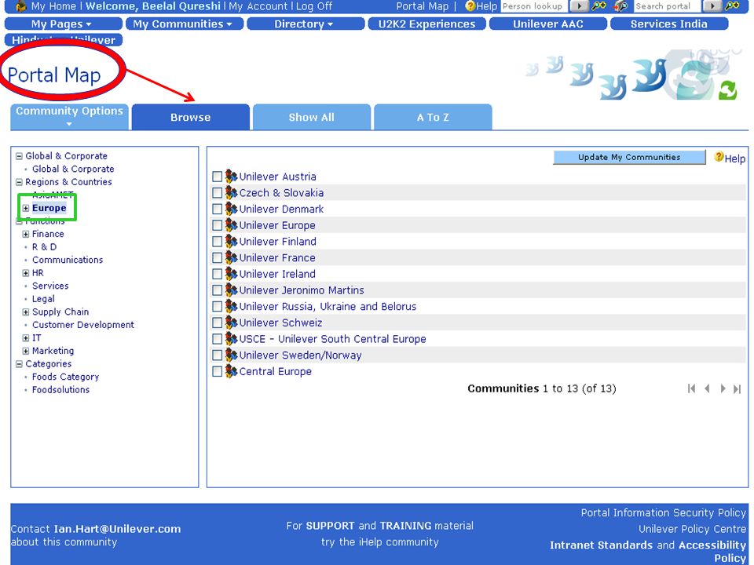Expand the Supply Chain tree node

click(x=26, y=312)
